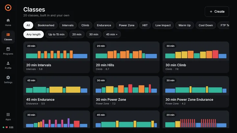237x133 pixels.
Task: Click the red heart rate icon
Action: point(7,127)
